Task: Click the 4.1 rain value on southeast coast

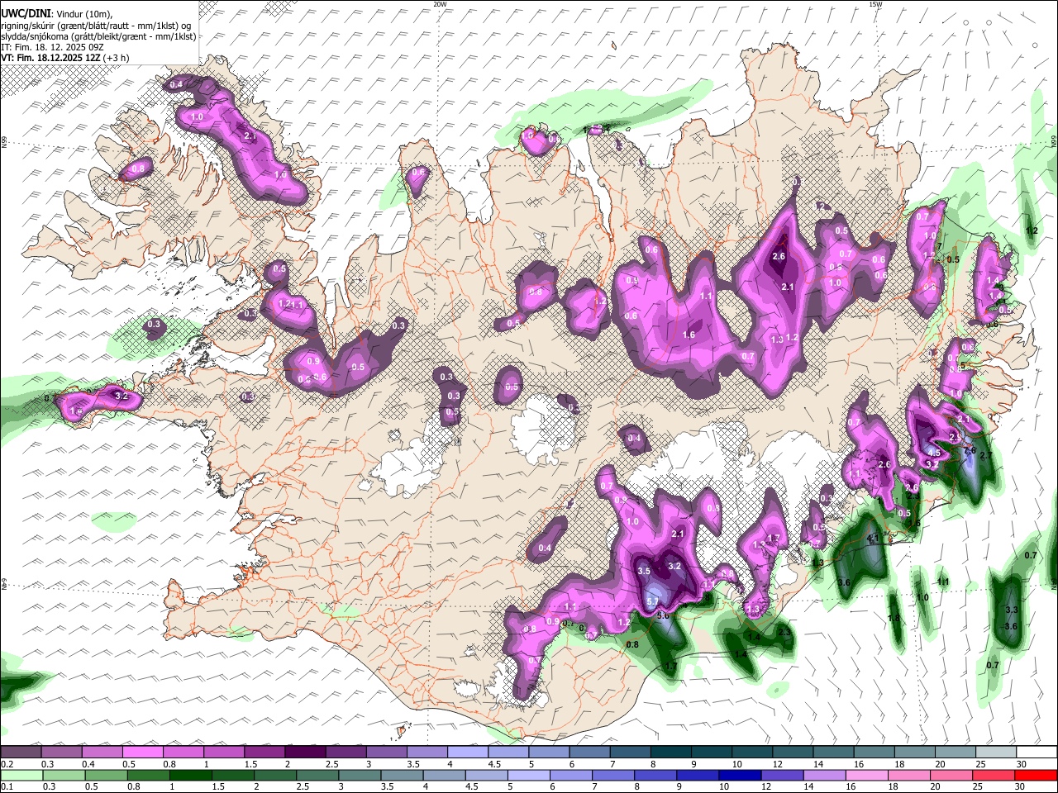Action: tap(872, 538)
